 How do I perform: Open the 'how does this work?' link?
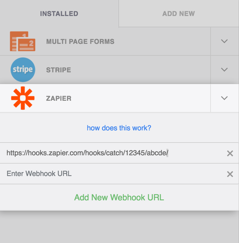[119, 128]
